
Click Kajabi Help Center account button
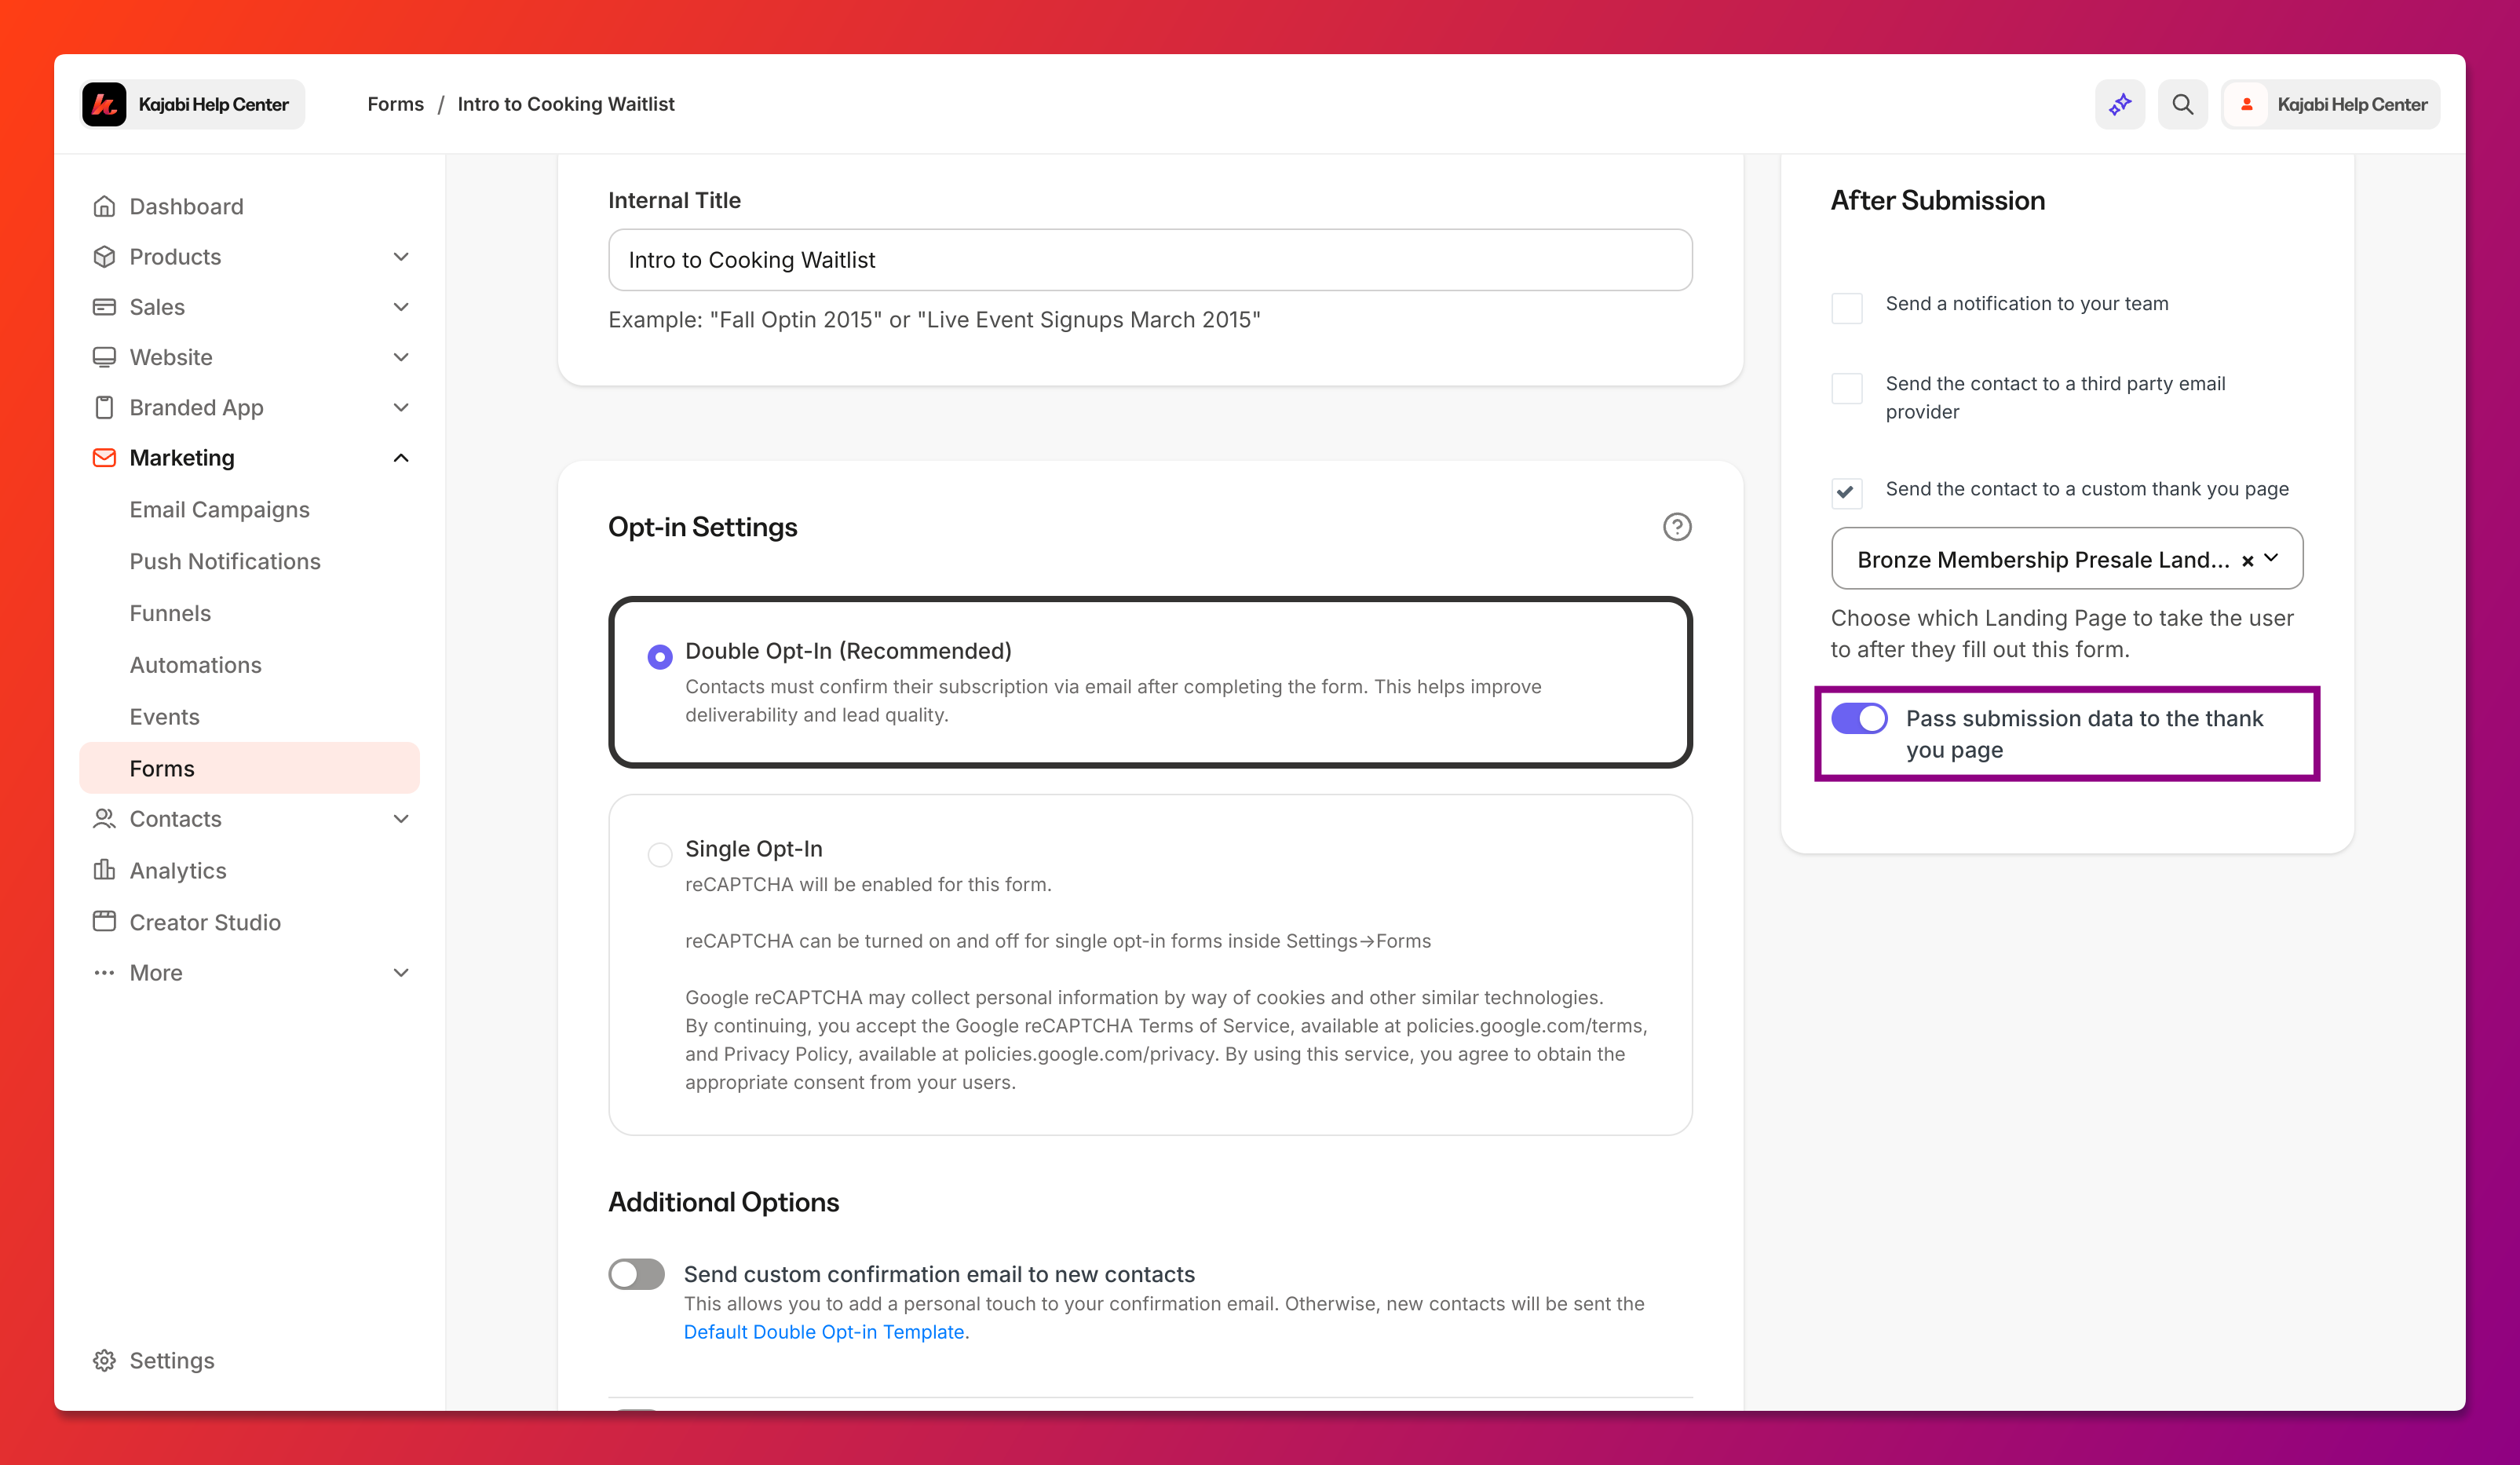[x=2331, y=104]
